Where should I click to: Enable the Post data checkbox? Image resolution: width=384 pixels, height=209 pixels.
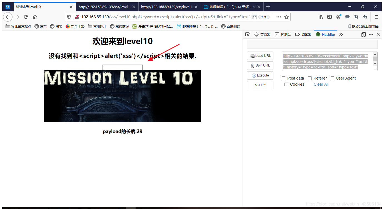[x=283, y=78]
